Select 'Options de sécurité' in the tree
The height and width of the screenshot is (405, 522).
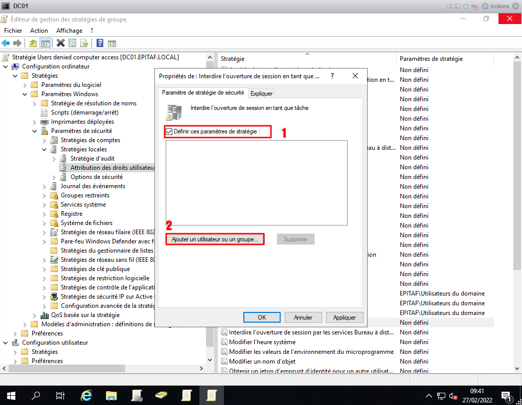[96, 177]
